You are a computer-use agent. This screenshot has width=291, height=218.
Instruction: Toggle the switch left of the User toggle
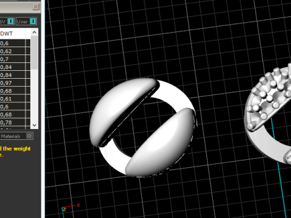(10, 21)
